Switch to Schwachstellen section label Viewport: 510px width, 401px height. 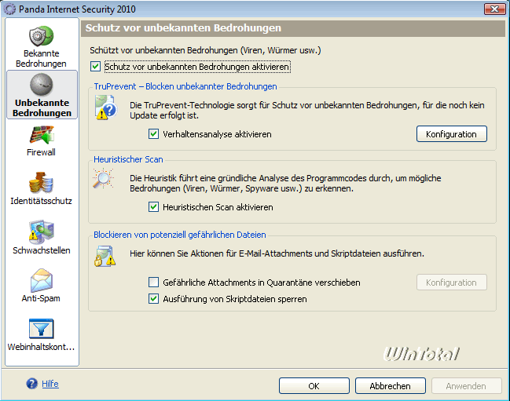point(42,250)
